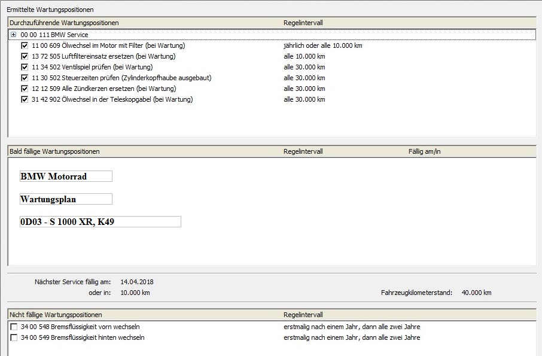Select the 00 00 111 BMW Service row
The image size is (542, 356).
click(x=54, y=35)
